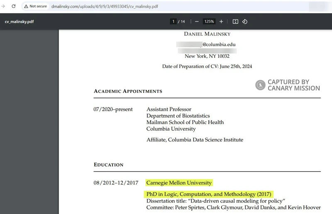332x214 pixels.
Task: Click the Education section heading
Action: 108,165
